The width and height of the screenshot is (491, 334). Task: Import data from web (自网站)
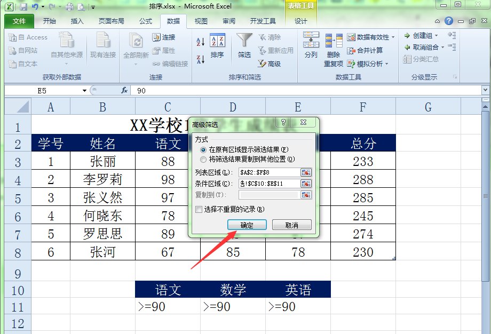23,50
